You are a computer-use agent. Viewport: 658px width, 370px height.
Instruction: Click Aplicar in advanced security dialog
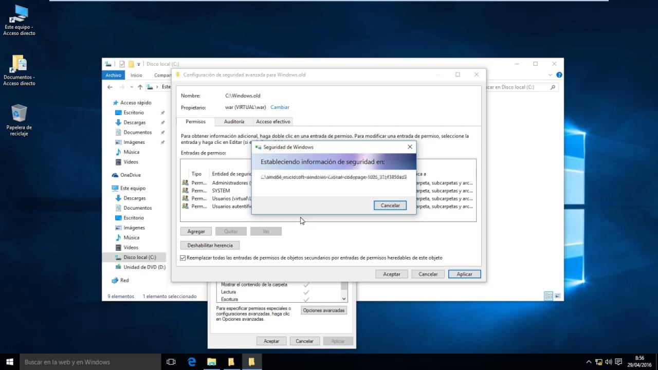point(464,274)
